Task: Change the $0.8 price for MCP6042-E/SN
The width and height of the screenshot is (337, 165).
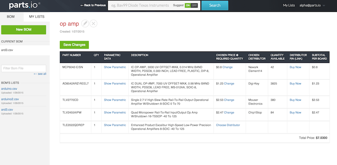Action: [227, 67]
